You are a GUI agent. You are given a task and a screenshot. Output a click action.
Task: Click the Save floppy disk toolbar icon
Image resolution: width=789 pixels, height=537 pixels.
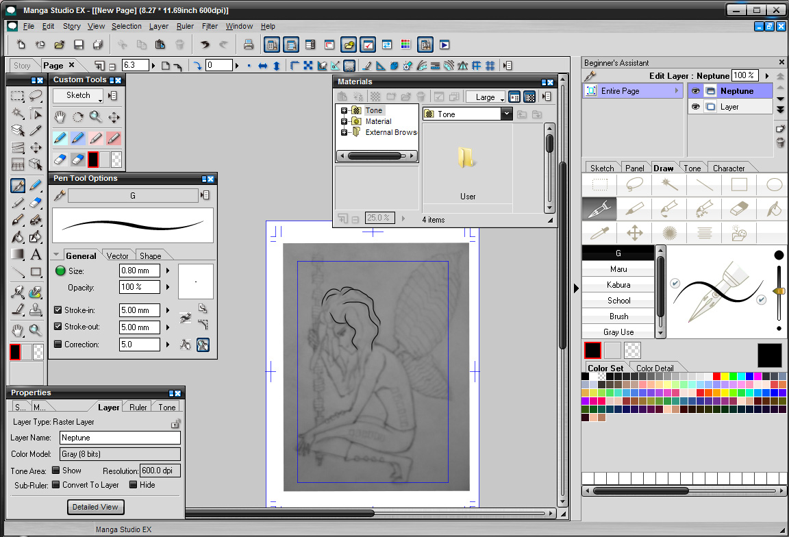coord(79,45)
